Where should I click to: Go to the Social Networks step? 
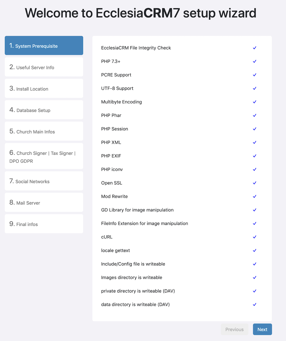(x=44, y=181)
